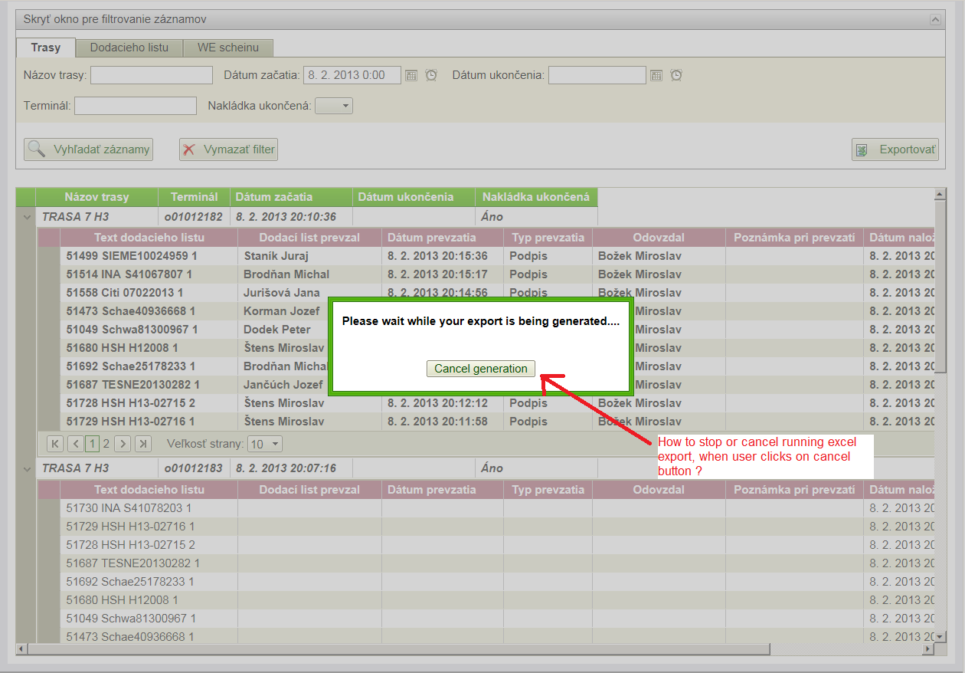This screenshot has height=673, width=965.
Task: Select row 51049 Schwa81300967 1 by Dodek Peter
Action: tap(497, 330)
